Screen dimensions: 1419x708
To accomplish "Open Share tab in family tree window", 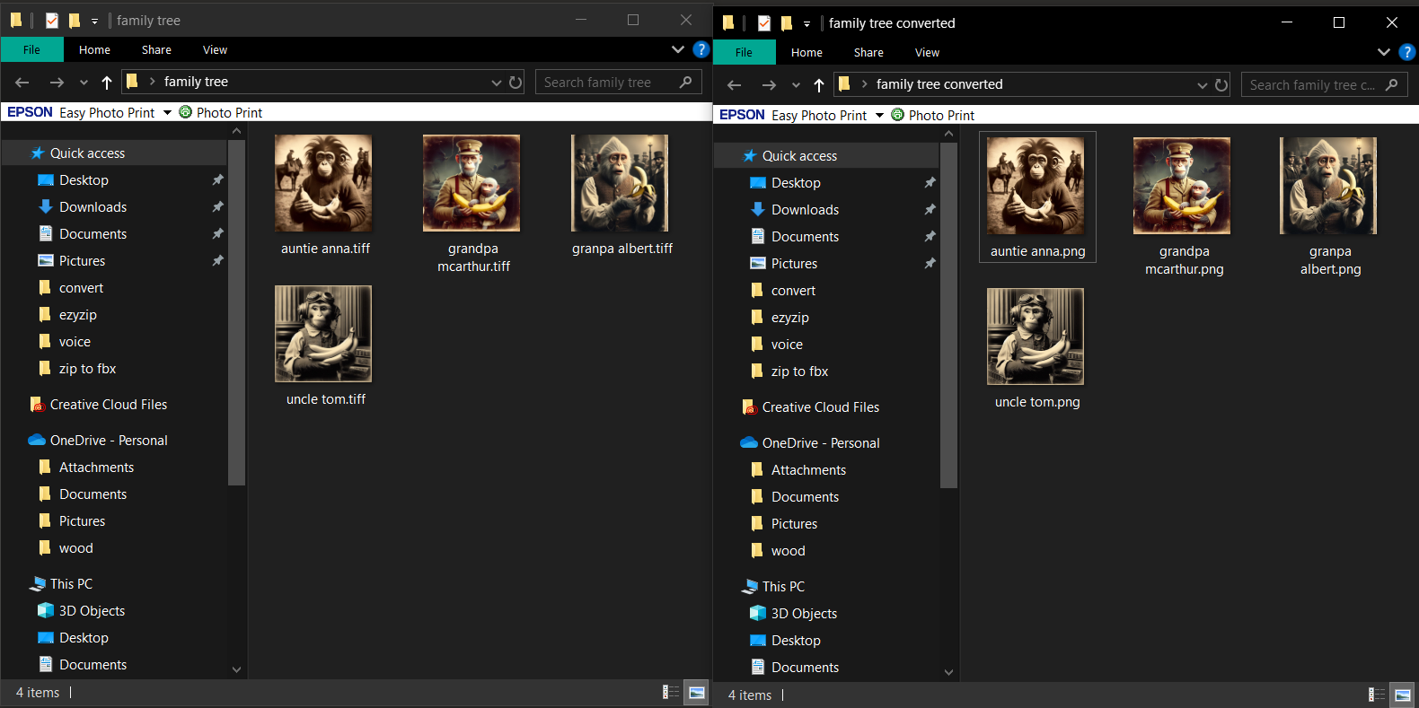I will tap(156, 49).
